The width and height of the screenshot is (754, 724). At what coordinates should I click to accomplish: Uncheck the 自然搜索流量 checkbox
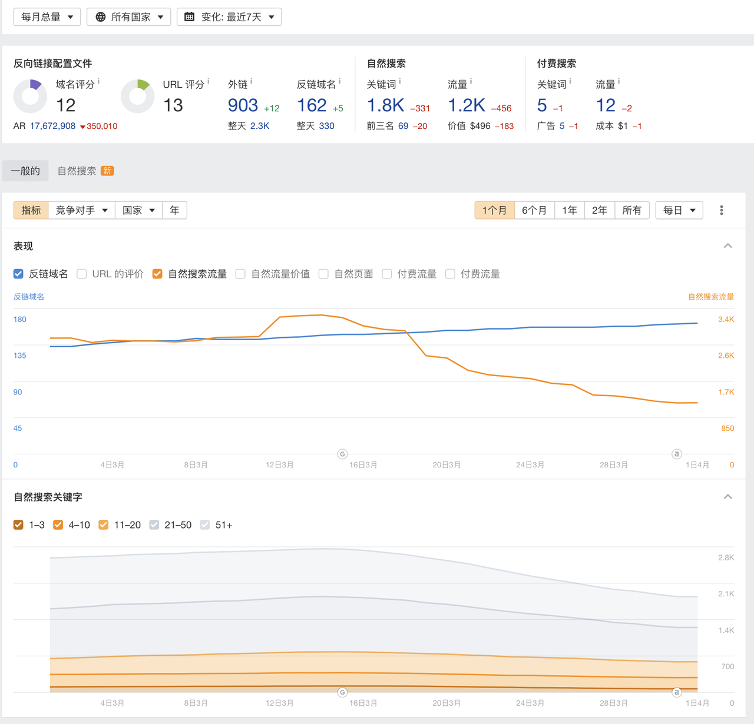157,274
